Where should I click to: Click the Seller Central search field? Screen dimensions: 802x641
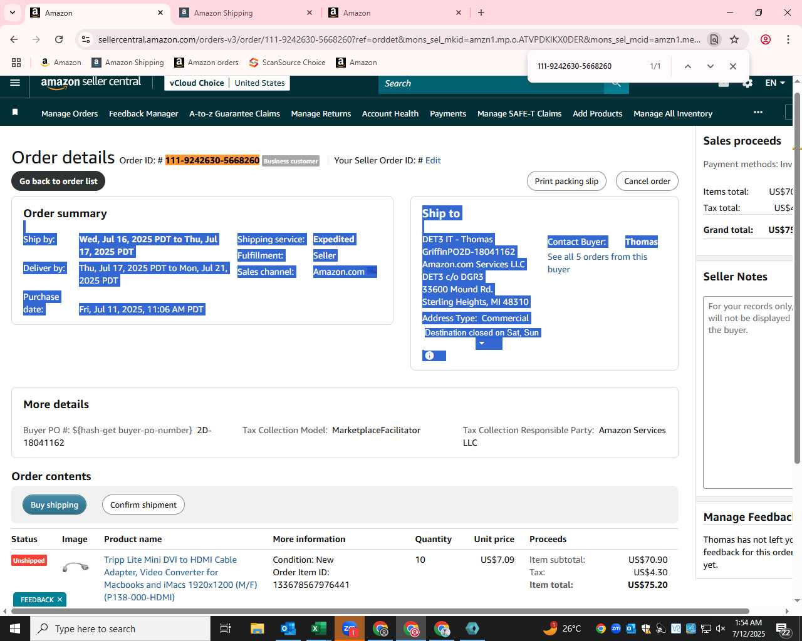(491, 83)
